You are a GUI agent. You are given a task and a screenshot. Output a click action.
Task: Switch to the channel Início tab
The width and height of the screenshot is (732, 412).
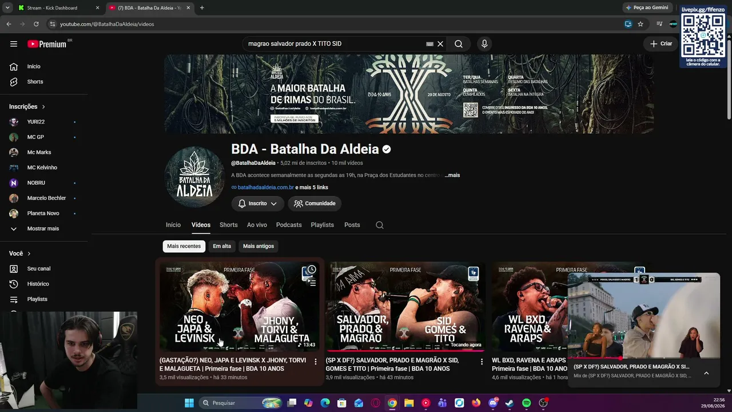click(x=173, y=225)
